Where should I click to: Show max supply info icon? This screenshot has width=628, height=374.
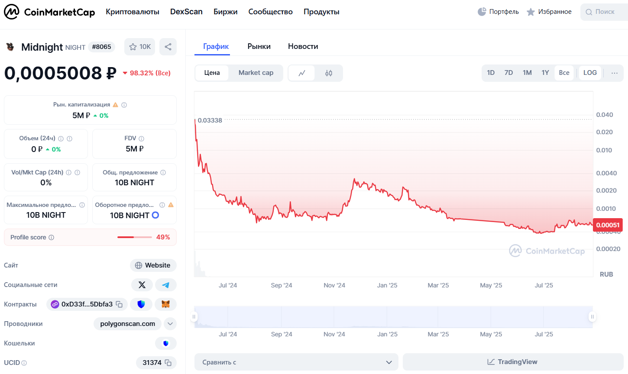pos(82,205)
